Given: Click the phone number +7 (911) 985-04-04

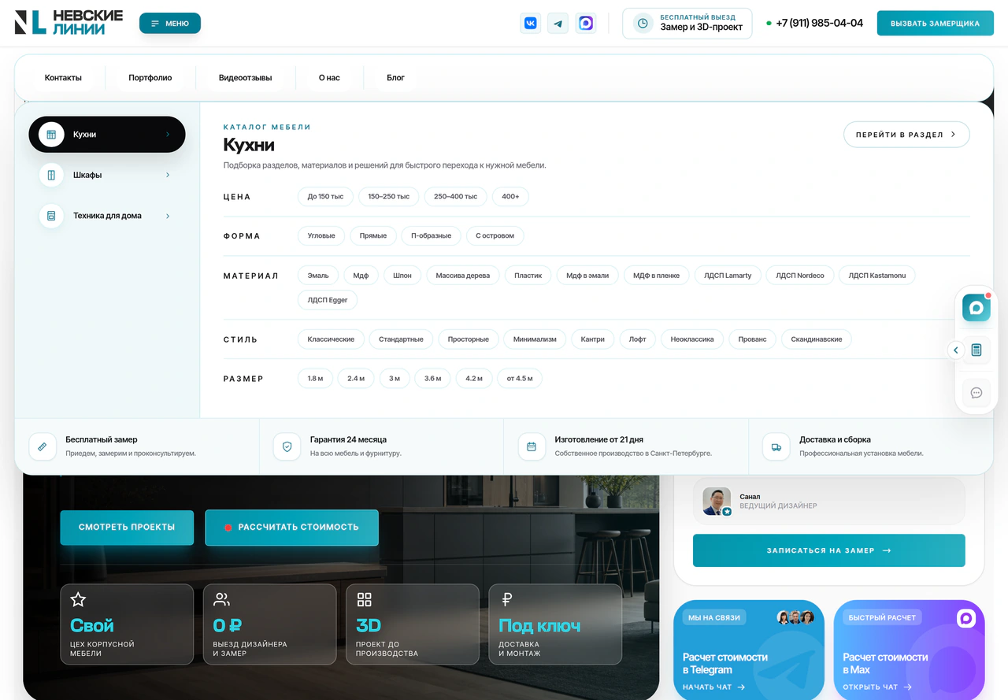Looking at the screenshot, I should point(819,24).
